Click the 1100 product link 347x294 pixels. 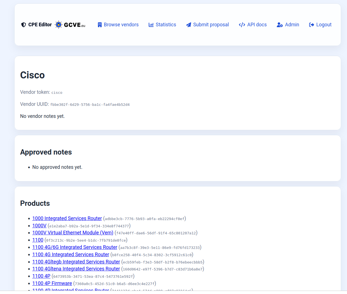pos(38,240)
